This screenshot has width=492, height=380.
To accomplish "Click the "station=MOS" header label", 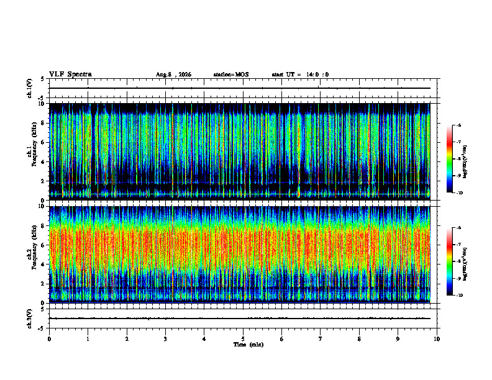I will click(231, 75).
